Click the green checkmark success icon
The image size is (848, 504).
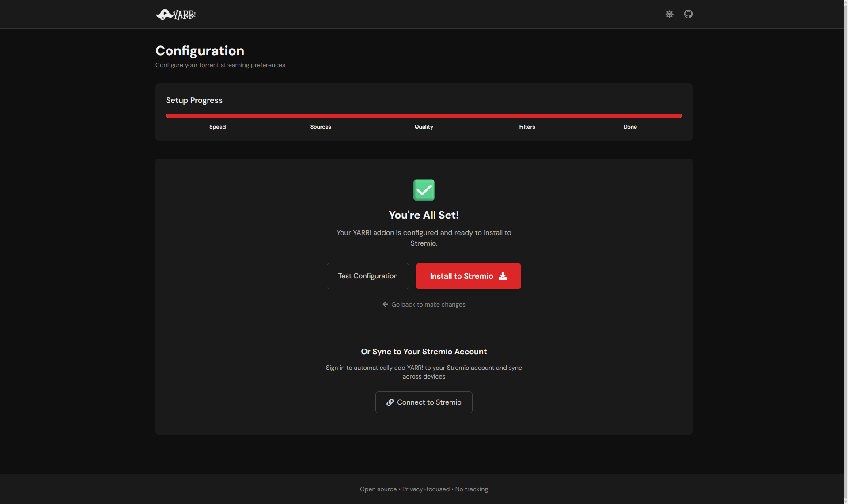click(424, 190)
